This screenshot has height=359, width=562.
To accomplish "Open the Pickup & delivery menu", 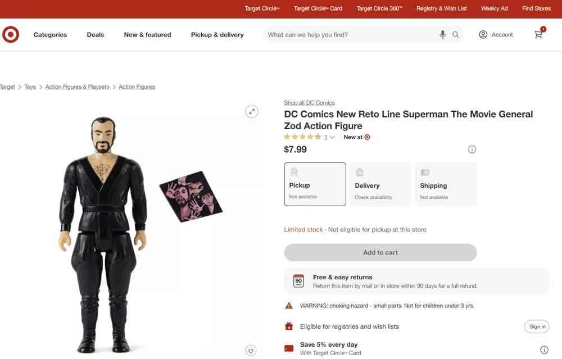I will [216, 34].
